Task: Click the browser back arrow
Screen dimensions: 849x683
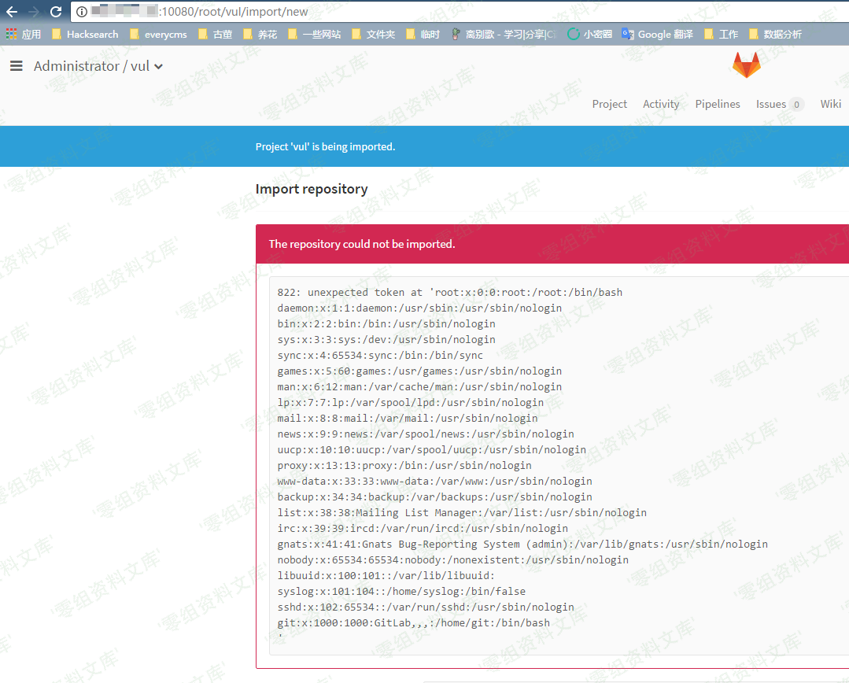Action: [x=12, y=12]
